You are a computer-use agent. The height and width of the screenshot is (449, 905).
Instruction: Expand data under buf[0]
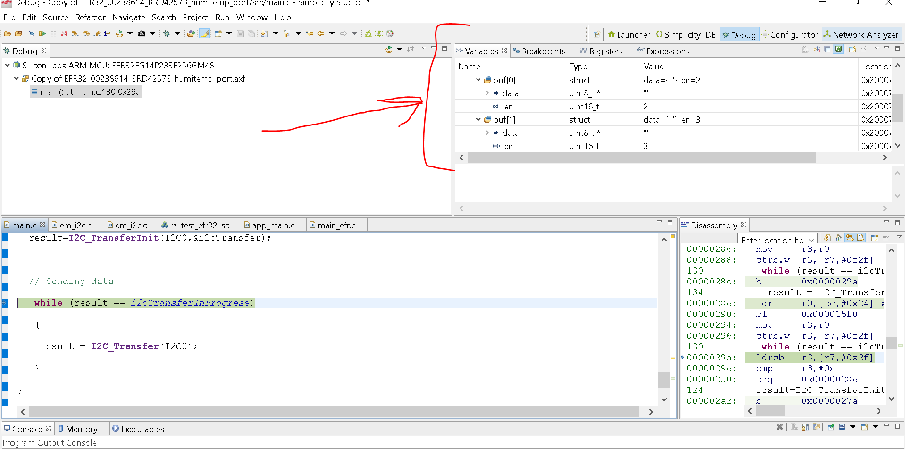[x=487, y=93]
